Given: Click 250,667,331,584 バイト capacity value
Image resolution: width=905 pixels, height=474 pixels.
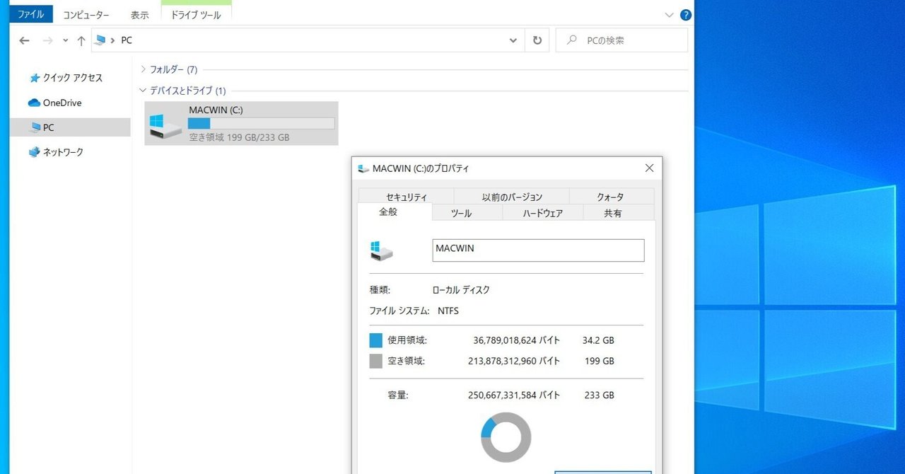Looking at the screenshot, I should [514, 395].
